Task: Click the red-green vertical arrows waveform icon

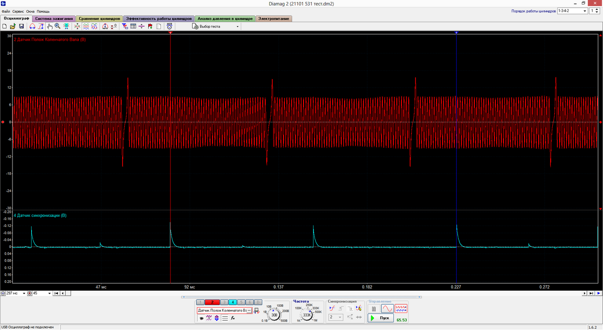Action: 77,26
